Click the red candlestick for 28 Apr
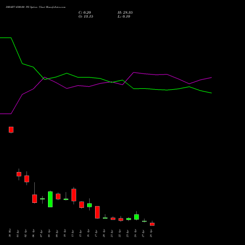Image resolution: width=245 pixels, height=245 pixels. click(x=152, y=224)
